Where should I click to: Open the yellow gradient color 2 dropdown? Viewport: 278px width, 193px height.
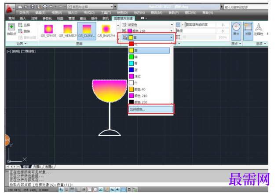coord(151,37)
